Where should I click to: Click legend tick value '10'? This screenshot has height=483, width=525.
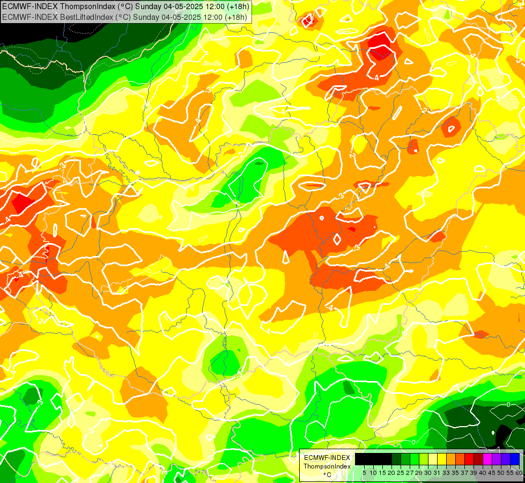tap(373, 473)
